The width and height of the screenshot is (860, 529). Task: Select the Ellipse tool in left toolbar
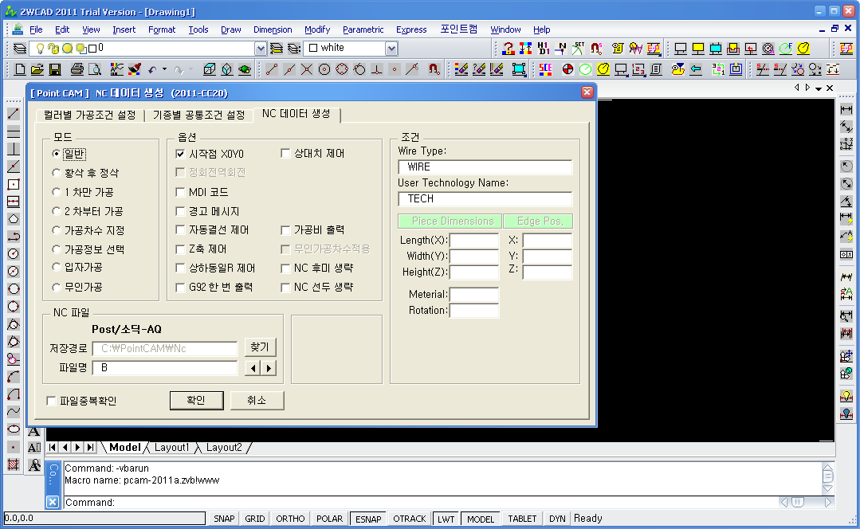tap(14, 429)
